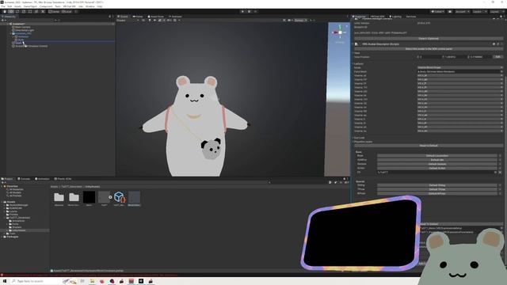Expand the Eye Look foldout
Viewport: 507px width, 285px height.
coord(353,138)
